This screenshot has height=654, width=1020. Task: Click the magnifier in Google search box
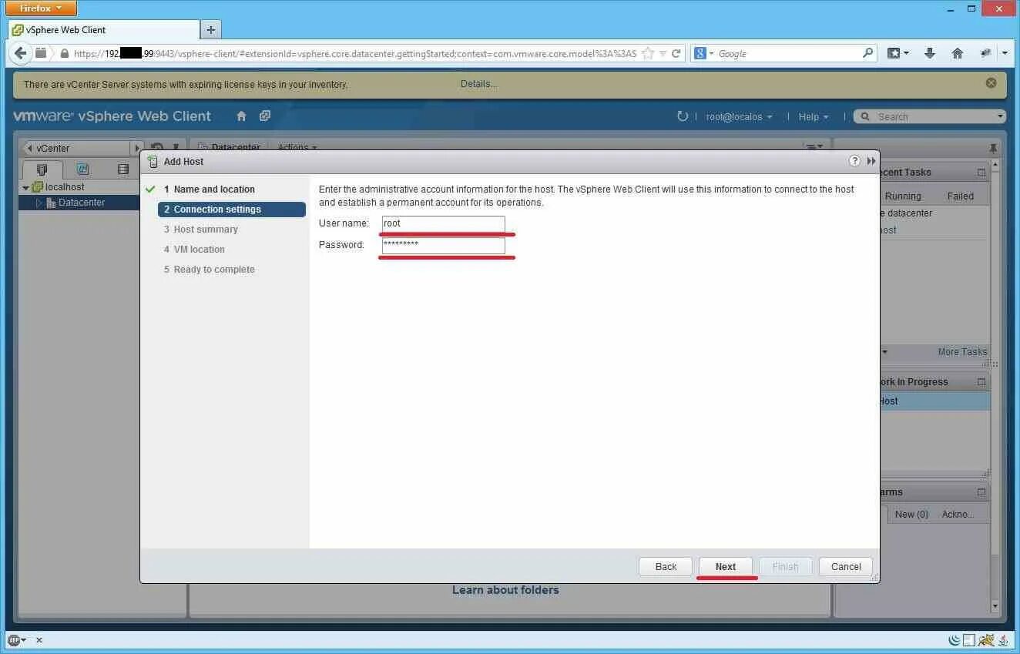point(868,53)
